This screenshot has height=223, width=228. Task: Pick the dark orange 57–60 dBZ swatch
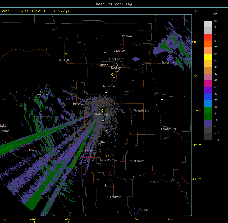(x=208, y=44)
